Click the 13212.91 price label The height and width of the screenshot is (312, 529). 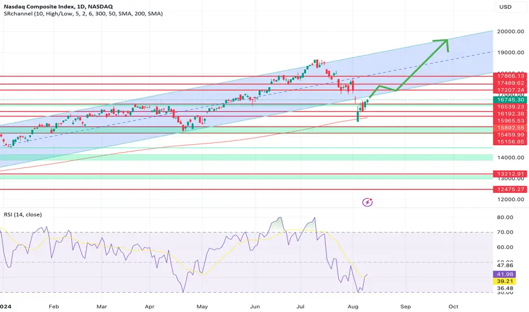[510, 174]
